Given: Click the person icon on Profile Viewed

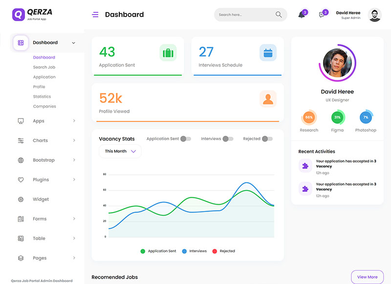Looking at the screenshot, I should [x=268, y=99].
